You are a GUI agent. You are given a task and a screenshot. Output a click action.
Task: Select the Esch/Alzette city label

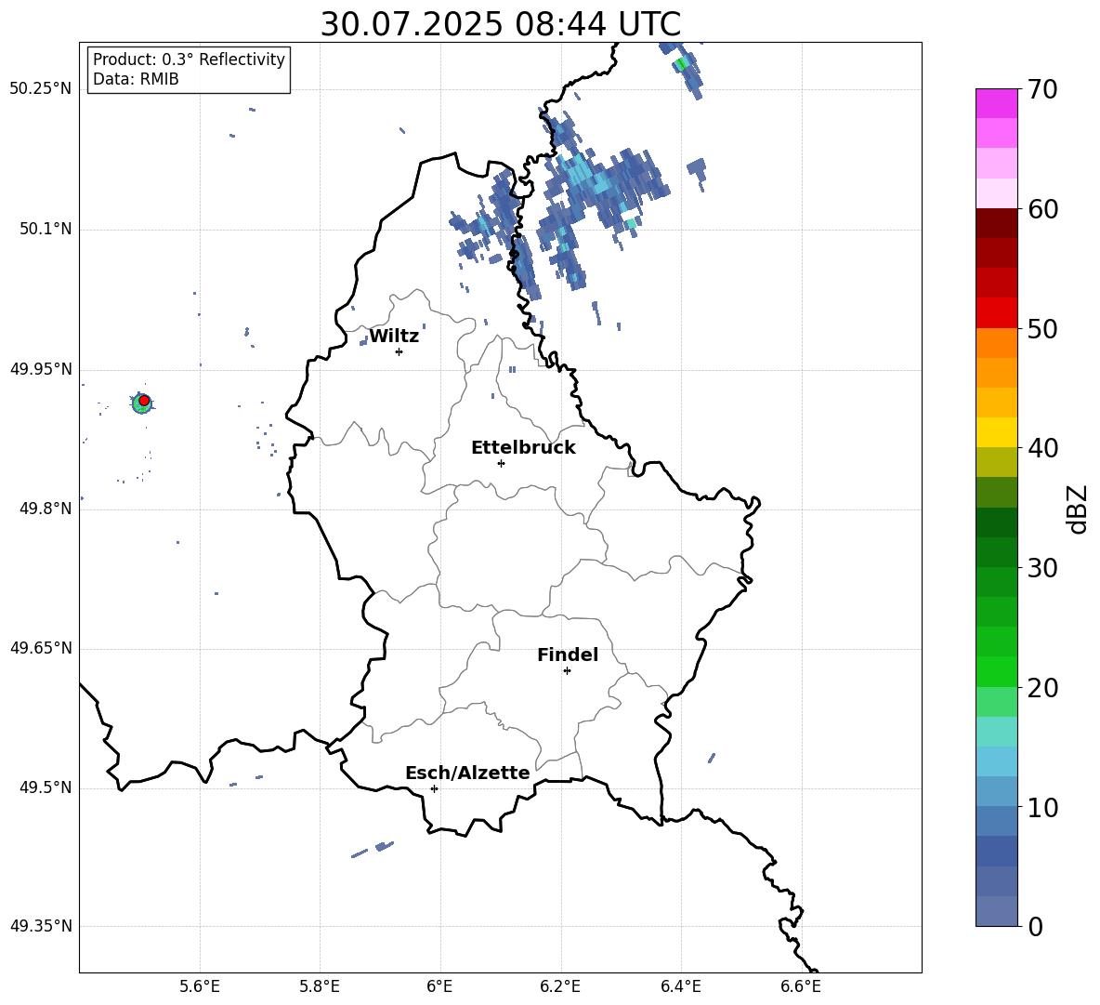click(467, 773)
